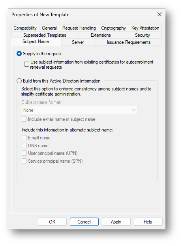The height and width of the screenshot is (246, 182).
Task: Switch to the General tab
Action: pos(49,28)
